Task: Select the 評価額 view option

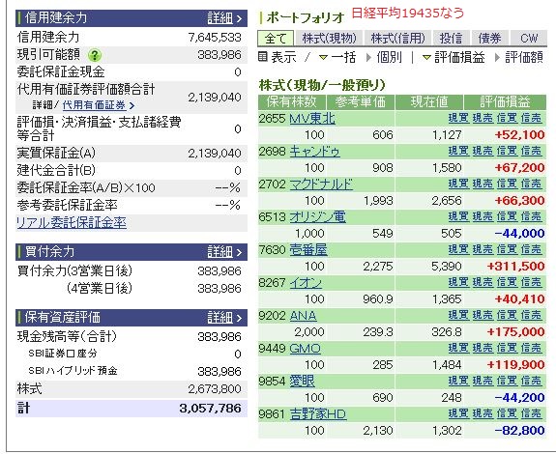Action: [x=518, y=57]
